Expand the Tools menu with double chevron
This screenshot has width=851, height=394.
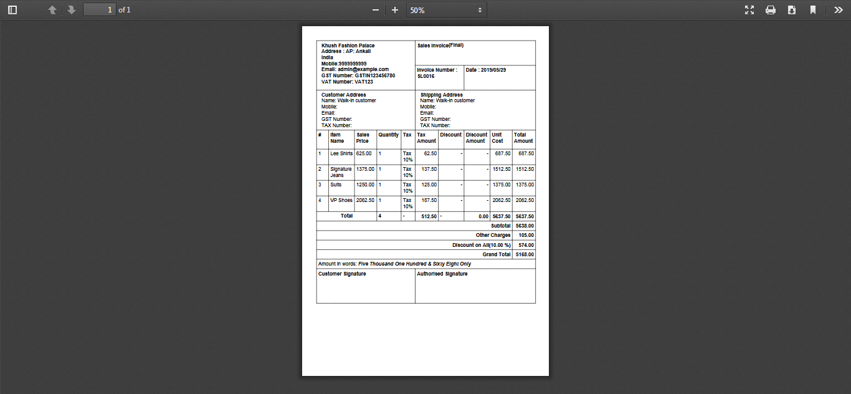[x=839, y=10]
